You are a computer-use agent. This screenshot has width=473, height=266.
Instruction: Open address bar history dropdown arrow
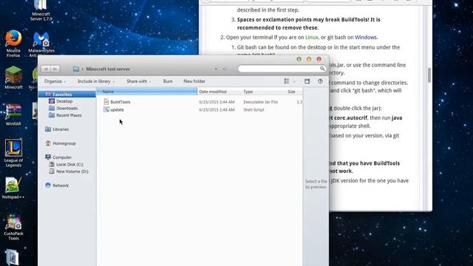coord(216,69)
